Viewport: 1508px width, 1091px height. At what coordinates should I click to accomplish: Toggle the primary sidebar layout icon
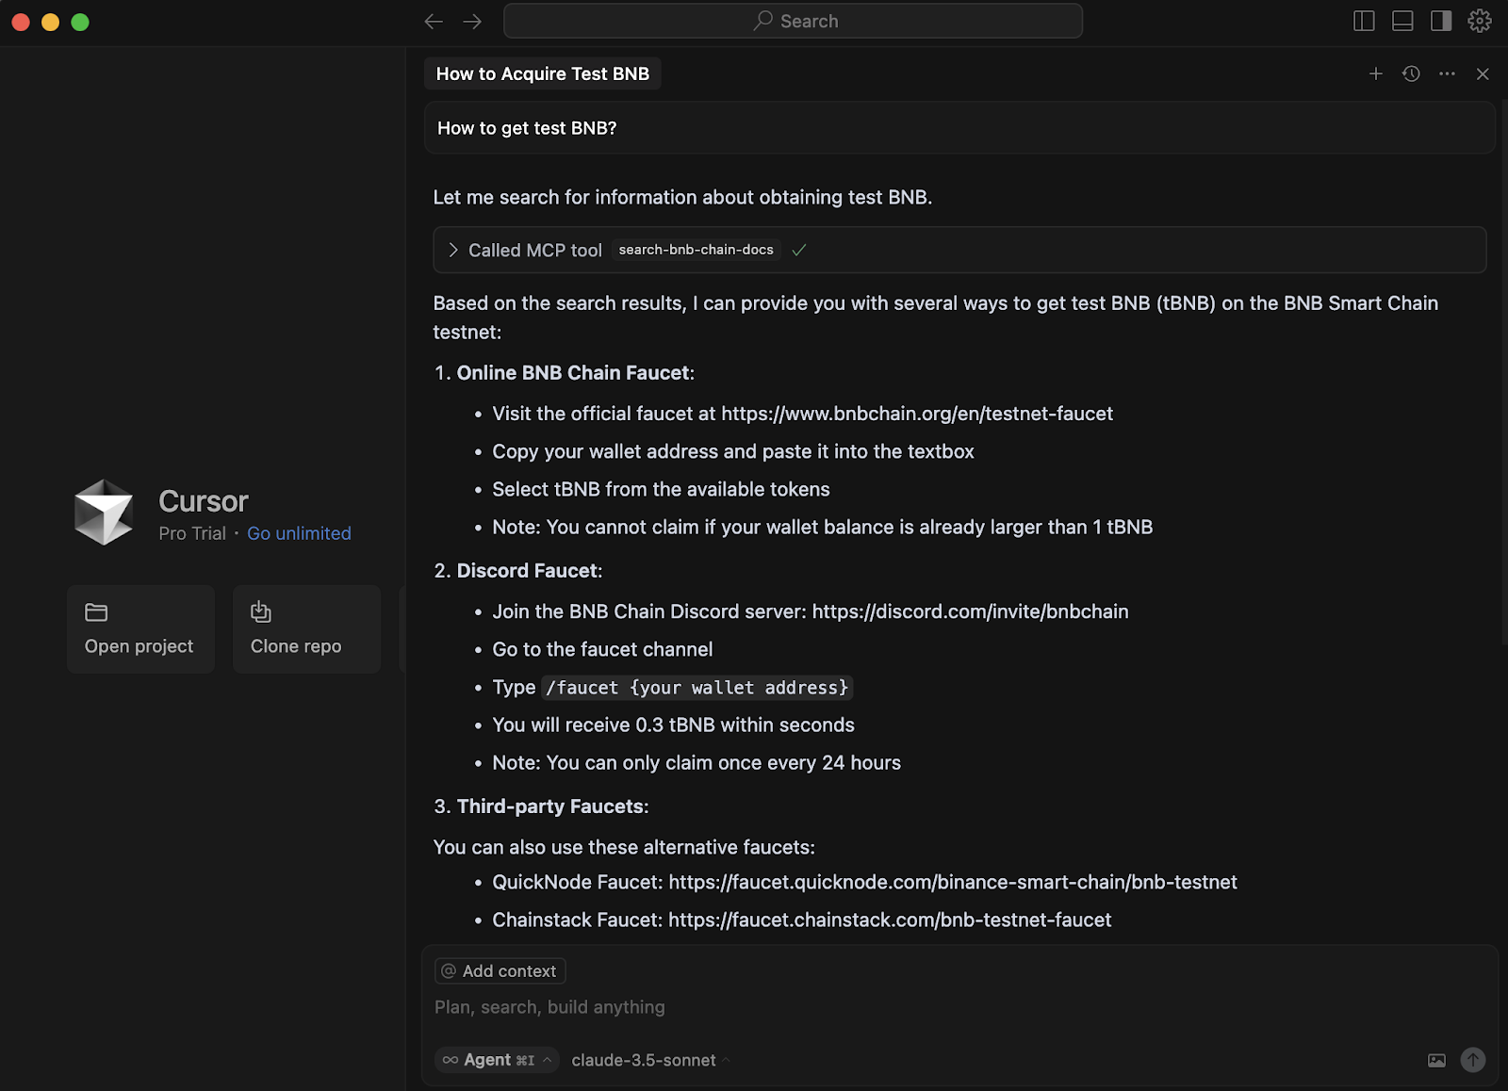tap(1364, 21)
